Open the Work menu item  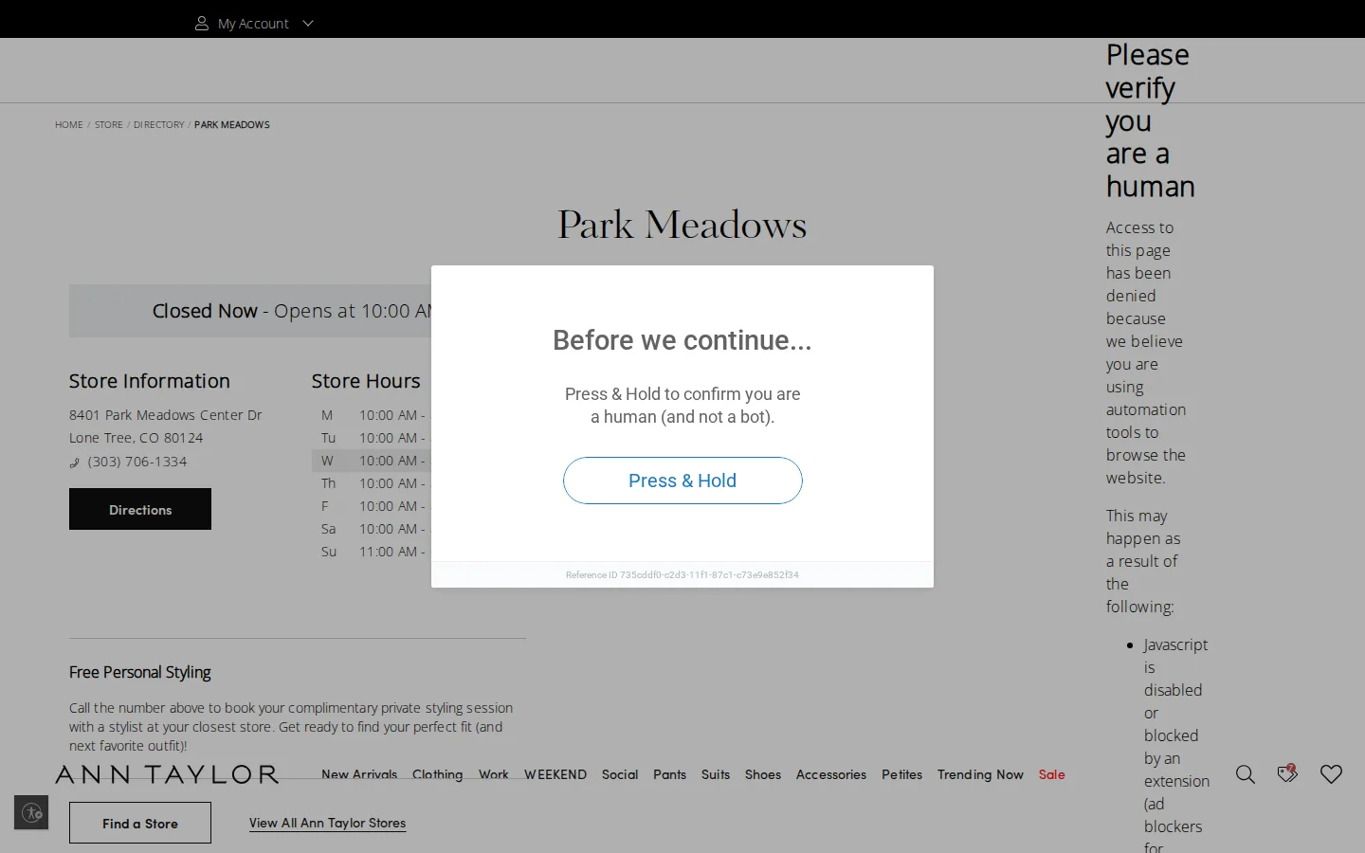494,774
